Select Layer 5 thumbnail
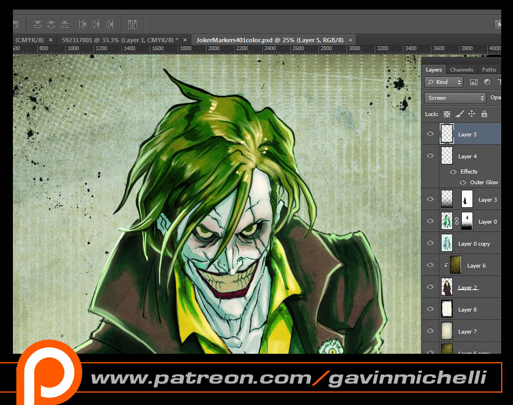The image size is (513, 405). point(447,133)
